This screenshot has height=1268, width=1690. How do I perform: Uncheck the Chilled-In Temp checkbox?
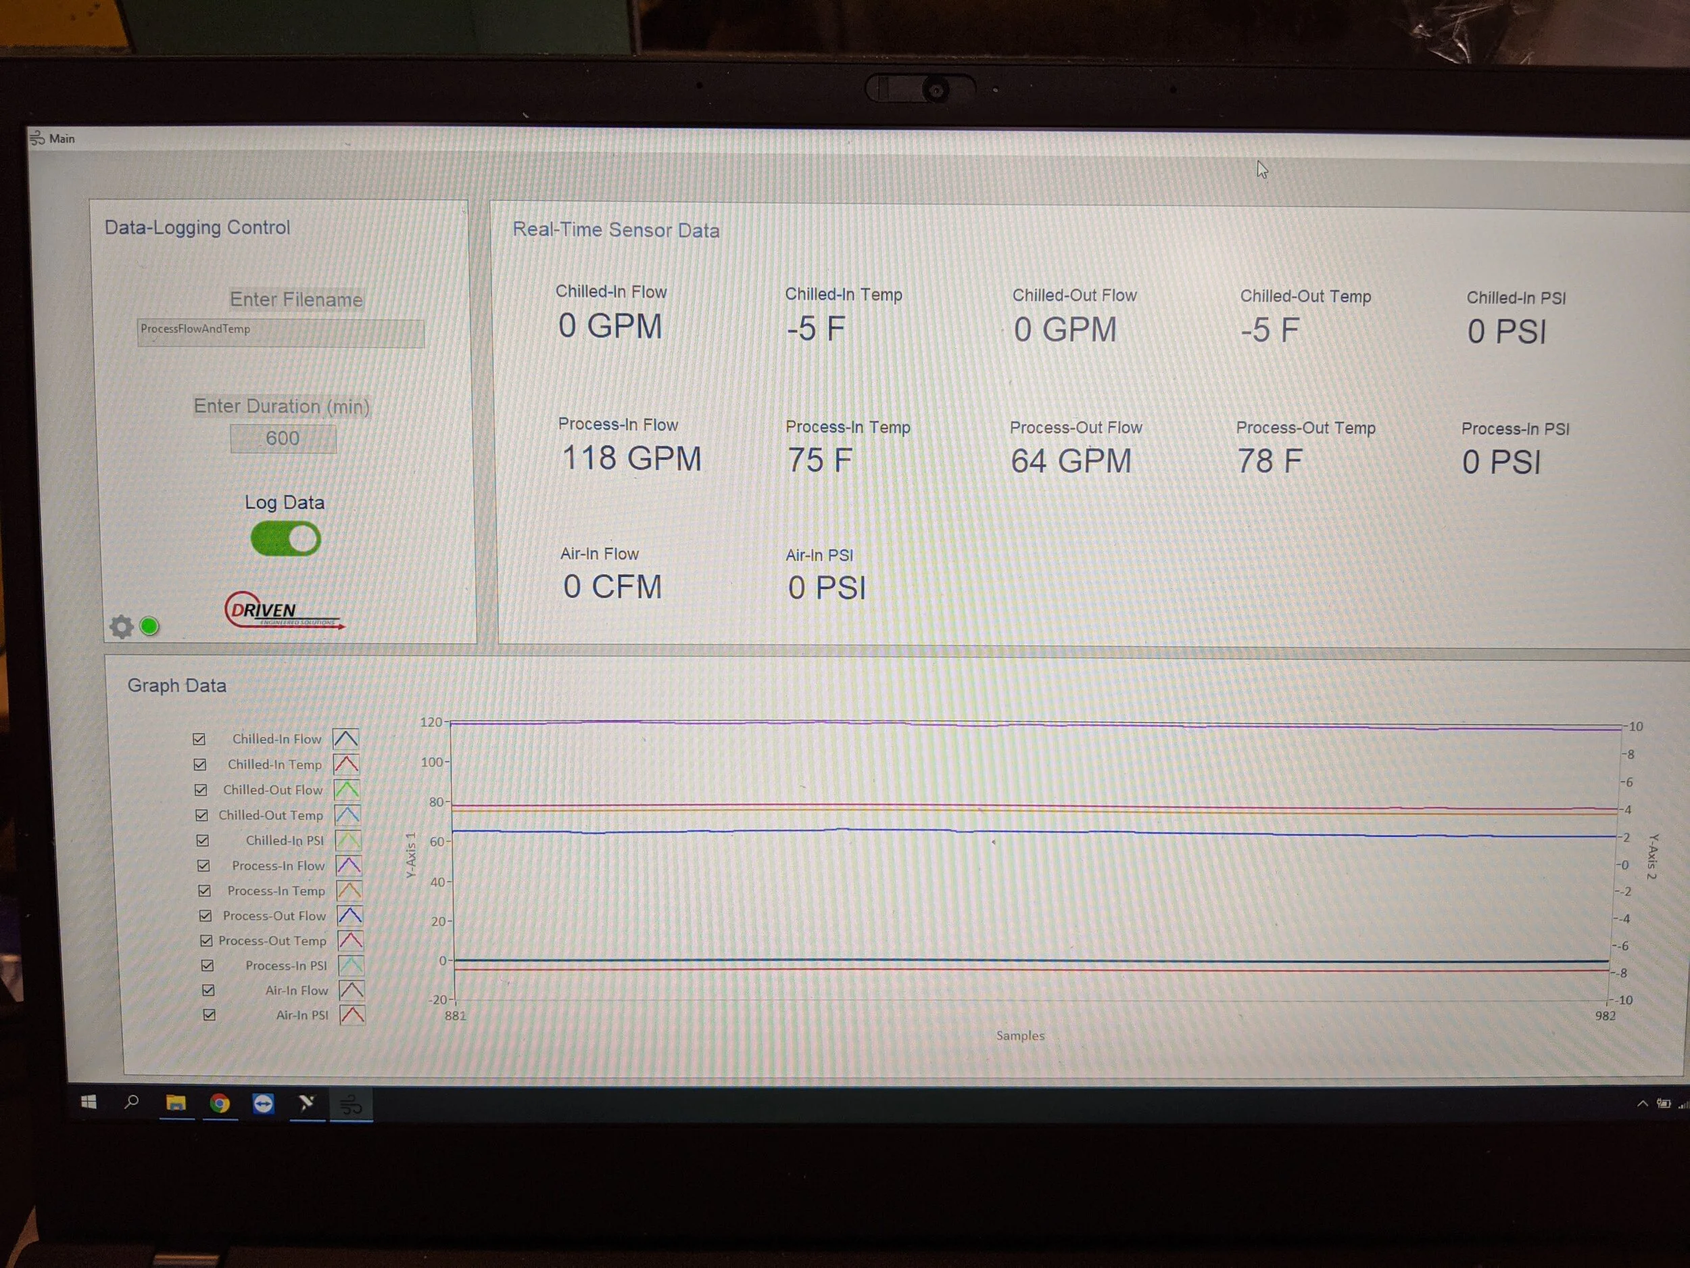point(200,764)
